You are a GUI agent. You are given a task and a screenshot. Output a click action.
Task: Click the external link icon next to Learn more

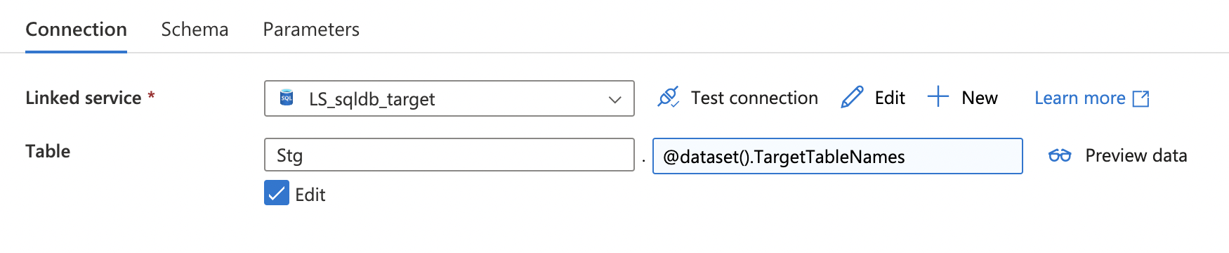[1141, 99]
